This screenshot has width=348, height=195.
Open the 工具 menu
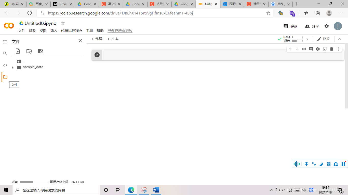pyautogui.click(x=89, y=31)
